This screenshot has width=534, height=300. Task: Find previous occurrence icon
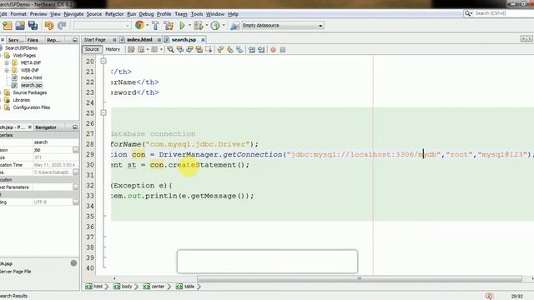coord(180,50)
